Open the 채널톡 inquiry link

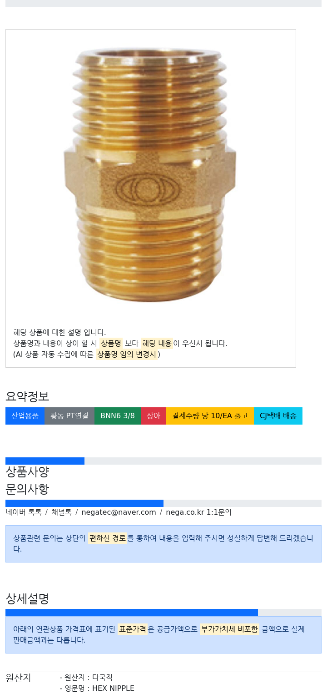tap(61, 512)
